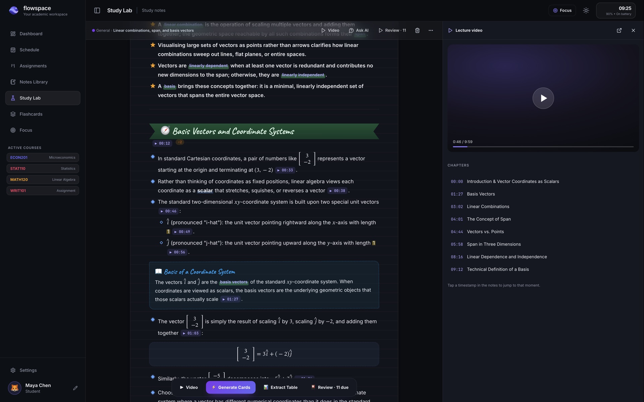
Task: Enable Focus mode in top bar
Action: (562, 10)
